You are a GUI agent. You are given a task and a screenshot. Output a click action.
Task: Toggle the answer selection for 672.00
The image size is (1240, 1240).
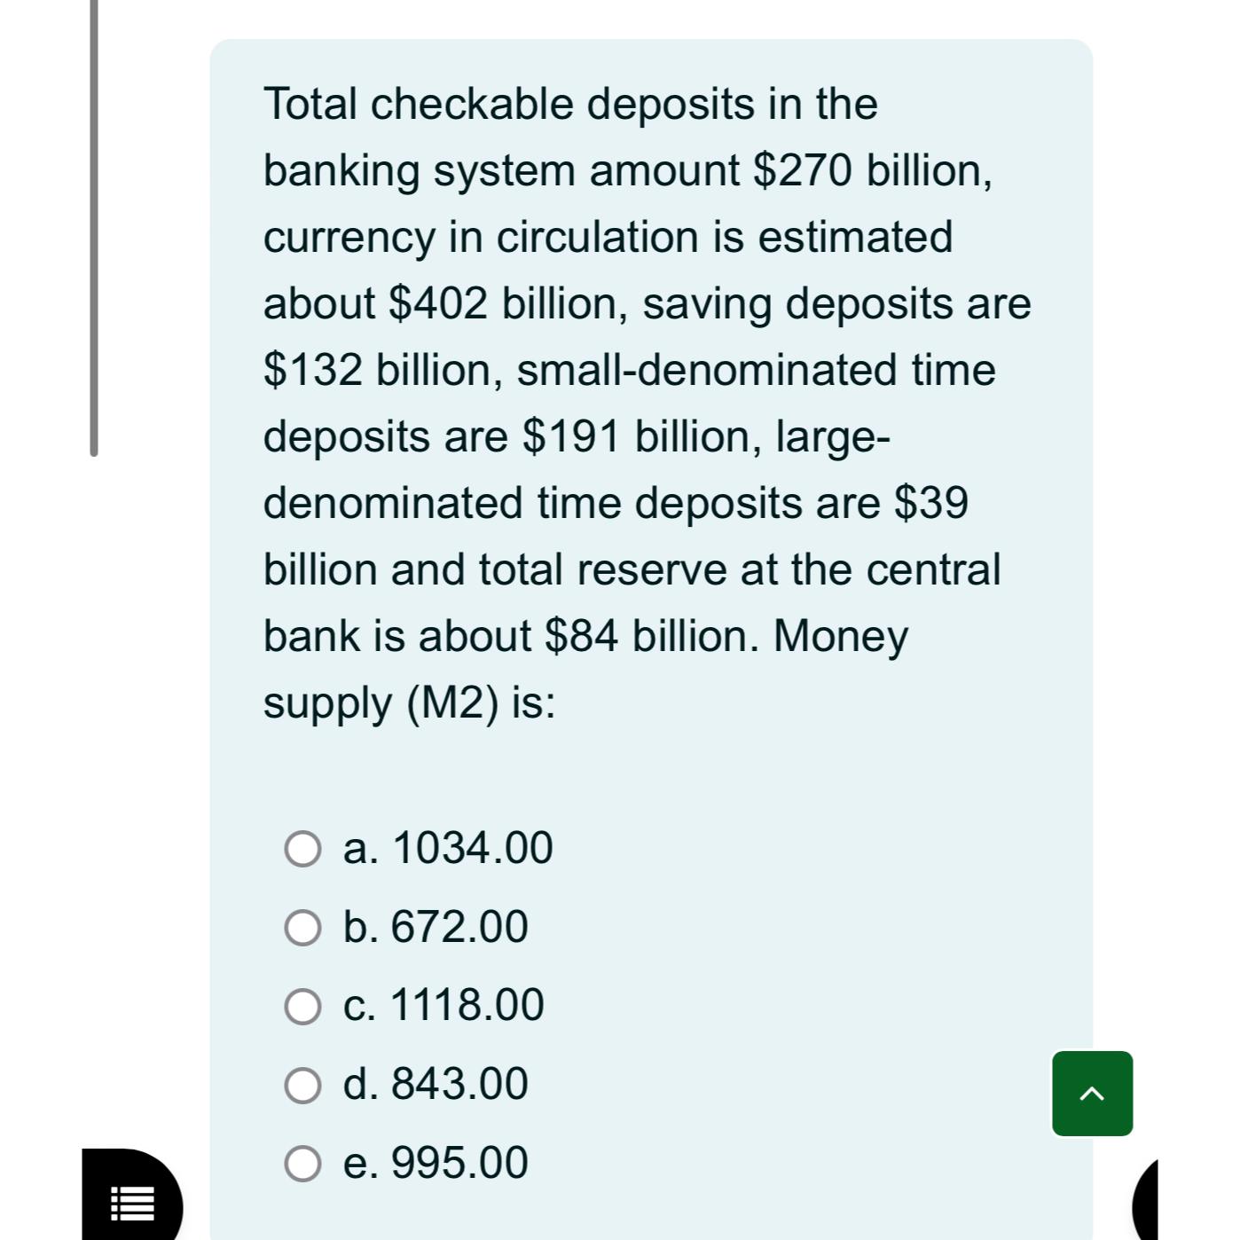click(x=303, y=928)
